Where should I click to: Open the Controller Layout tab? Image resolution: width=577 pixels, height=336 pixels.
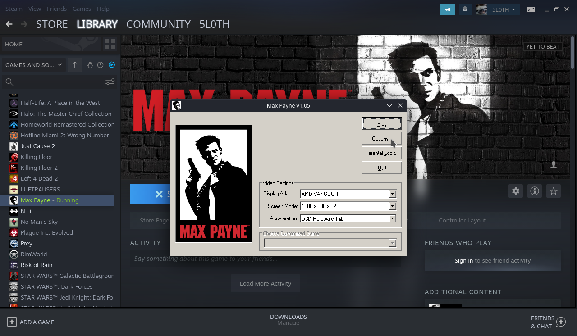point(462,221)
